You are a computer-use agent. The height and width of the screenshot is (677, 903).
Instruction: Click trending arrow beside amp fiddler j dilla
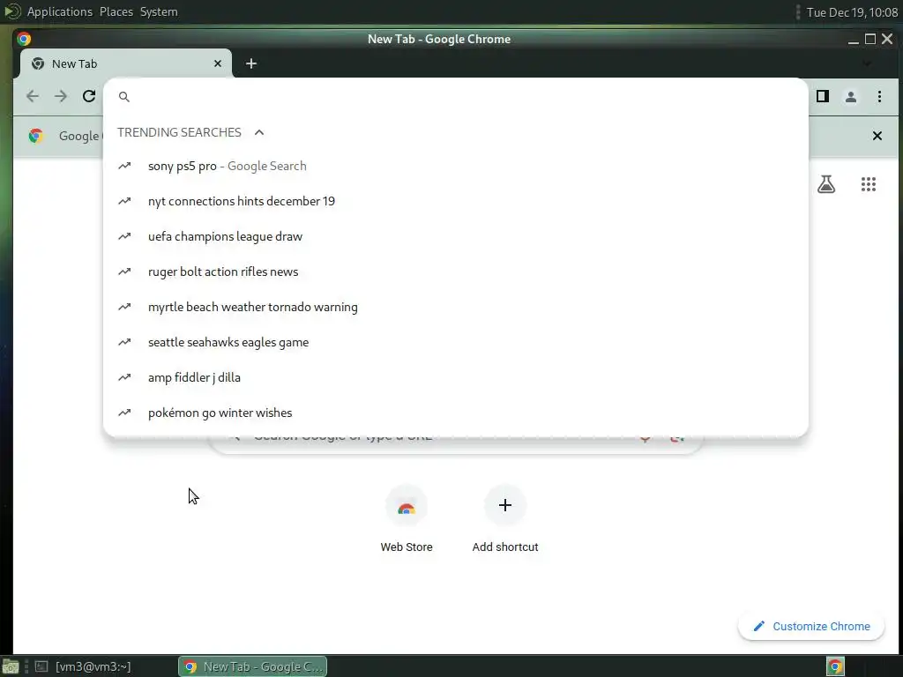124,377
